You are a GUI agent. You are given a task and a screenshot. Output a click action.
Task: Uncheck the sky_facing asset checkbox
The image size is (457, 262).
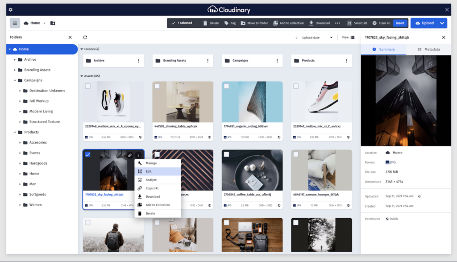coord(88,154)
